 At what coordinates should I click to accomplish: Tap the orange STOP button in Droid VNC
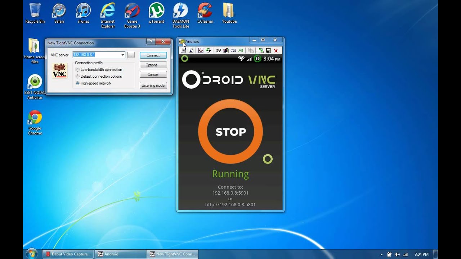(x=230, y=132)
